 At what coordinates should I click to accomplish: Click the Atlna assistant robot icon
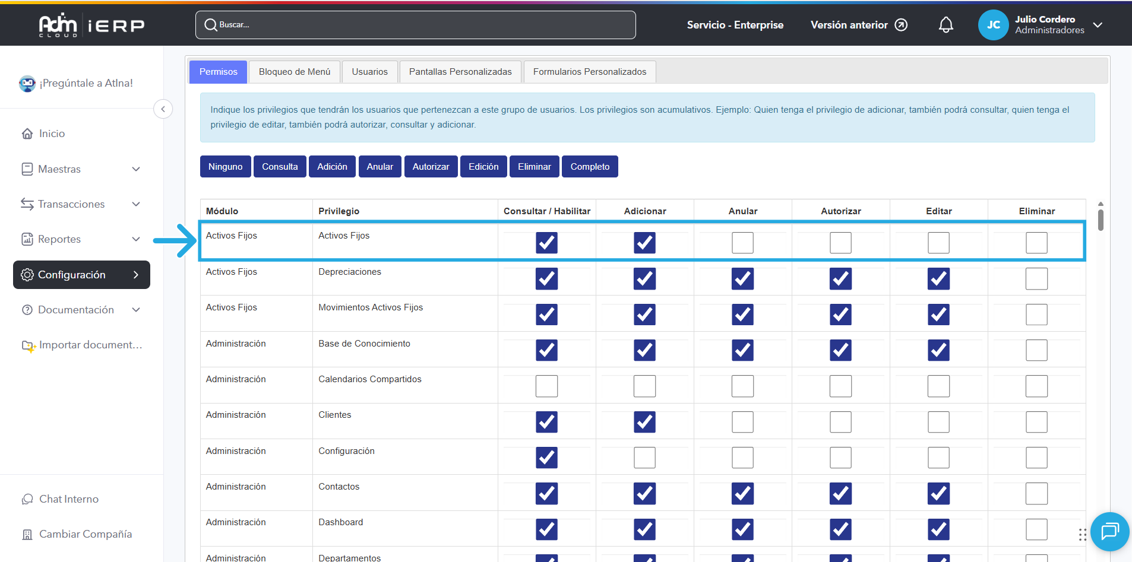click(x=27, y=84)
